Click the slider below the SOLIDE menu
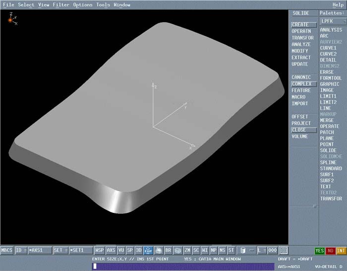 (303, 206)
